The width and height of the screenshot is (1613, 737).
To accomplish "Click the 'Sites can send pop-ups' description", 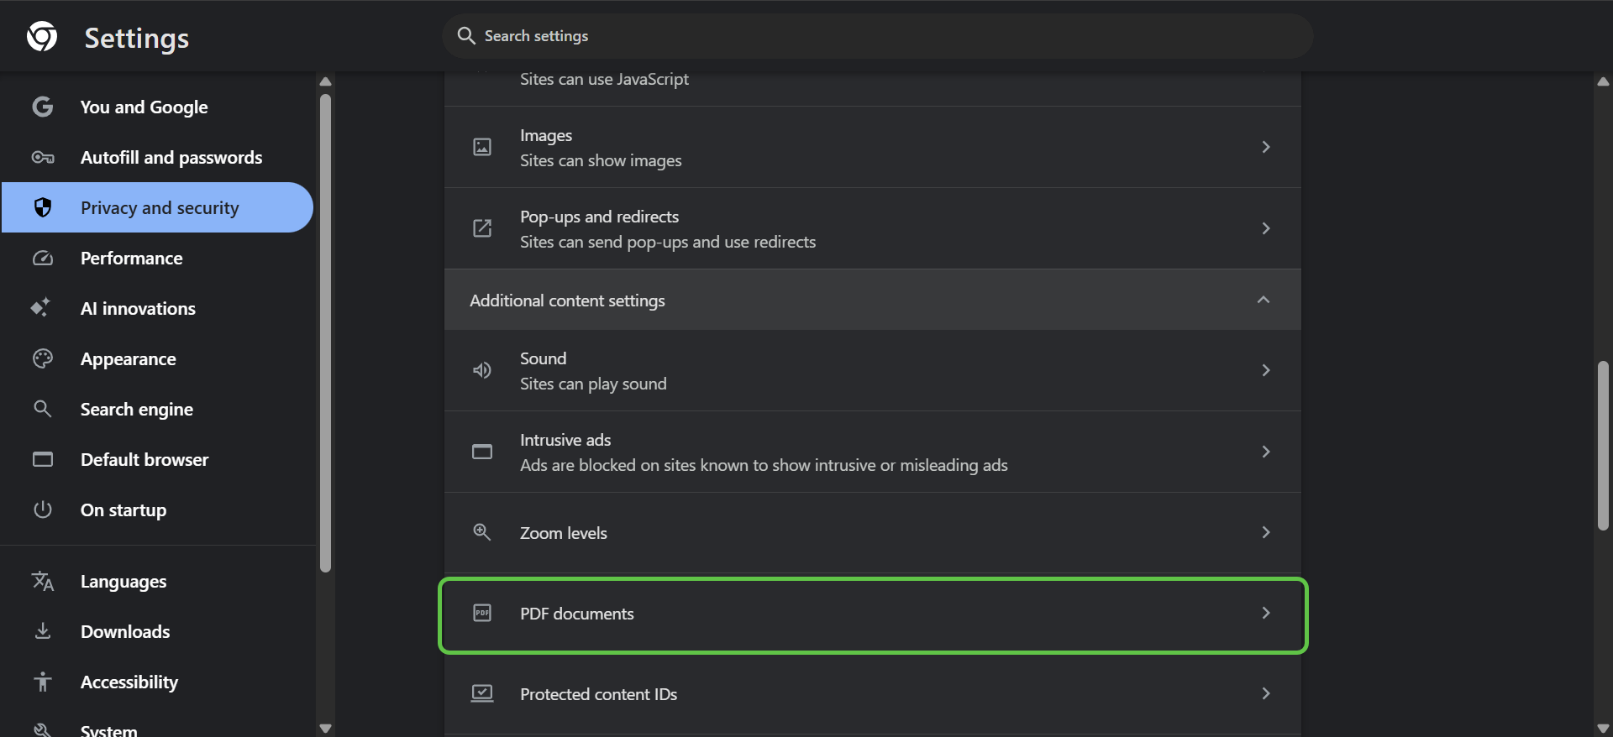I will click(668, 242).
